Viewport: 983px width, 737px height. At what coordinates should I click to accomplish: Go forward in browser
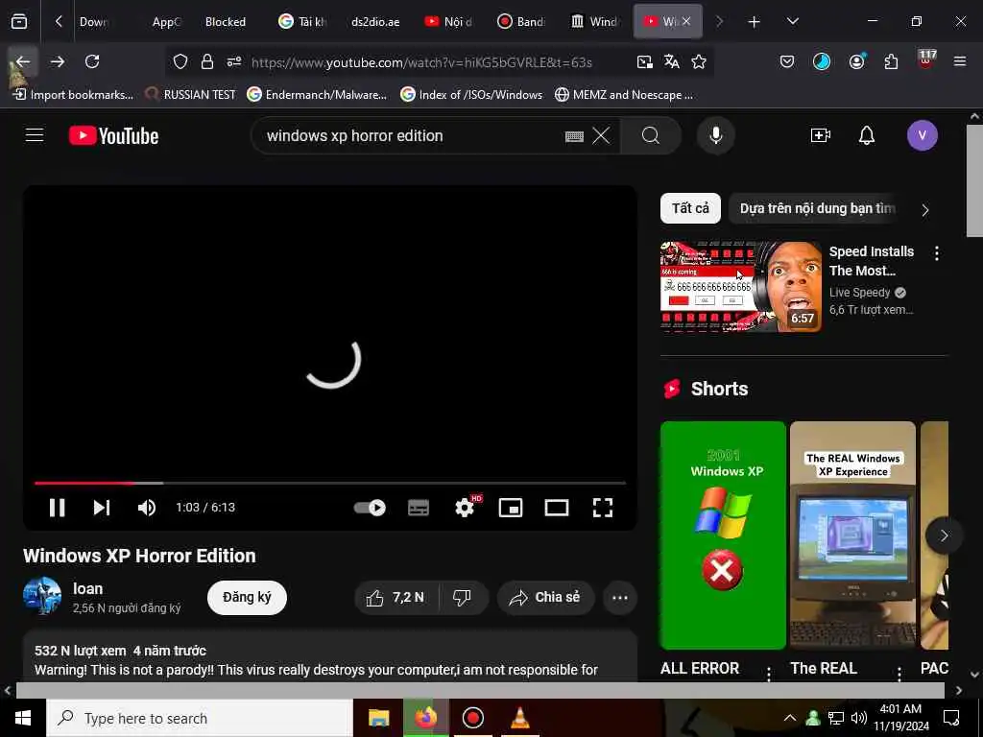(x=58, y=61)
